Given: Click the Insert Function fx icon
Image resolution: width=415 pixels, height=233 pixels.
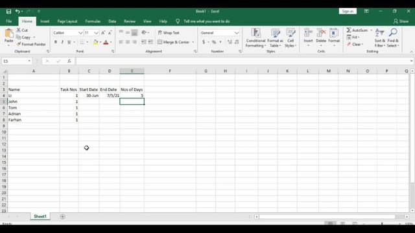Looking at the screenshot, I should coord(69,61).
